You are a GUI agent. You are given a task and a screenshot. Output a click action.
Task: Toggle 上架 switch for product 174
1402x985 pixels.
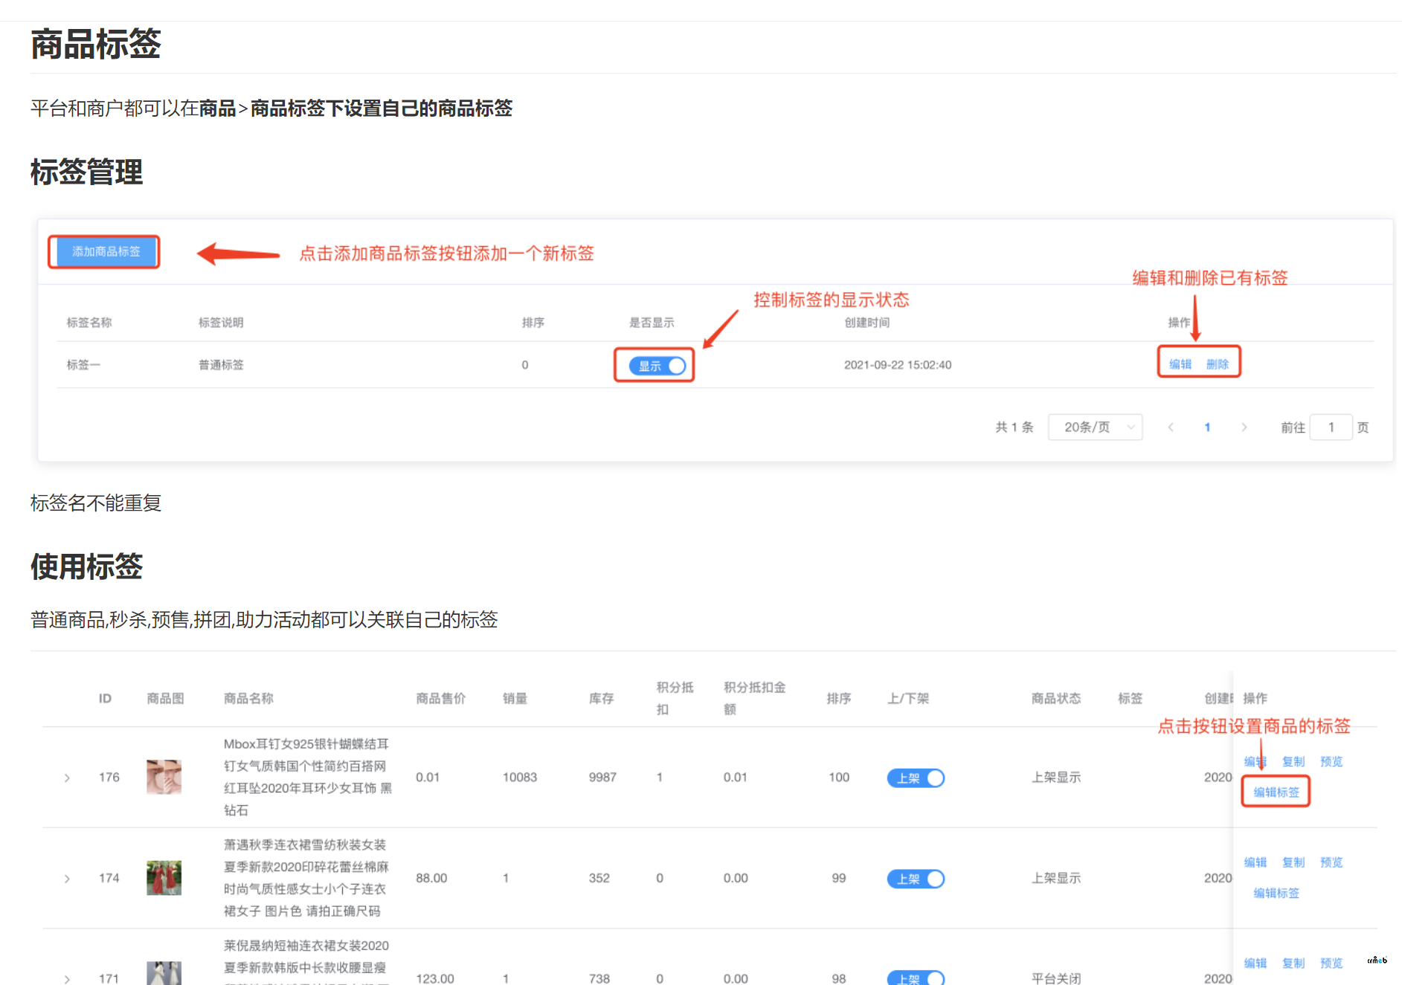point(916,879)
